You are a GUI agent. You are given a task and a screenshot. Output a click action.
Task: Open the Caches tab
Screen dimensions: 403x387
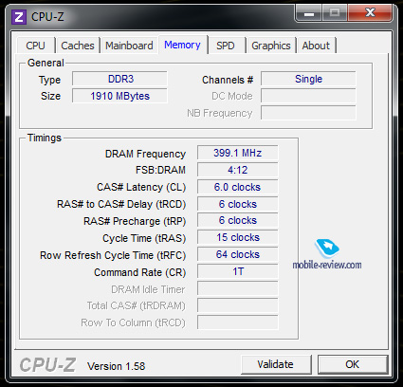[x=78, y=46]
